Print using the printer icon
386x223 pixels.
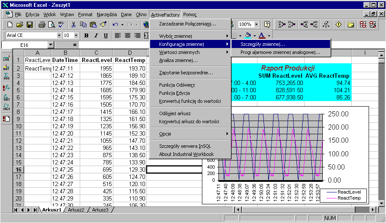[x=42, y=24]
